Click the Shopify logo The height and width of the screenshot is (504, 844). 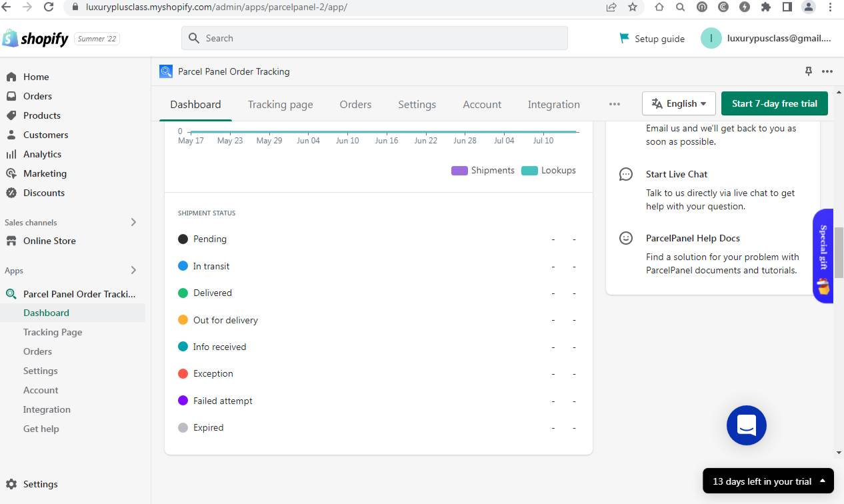(x=35, y=39)
